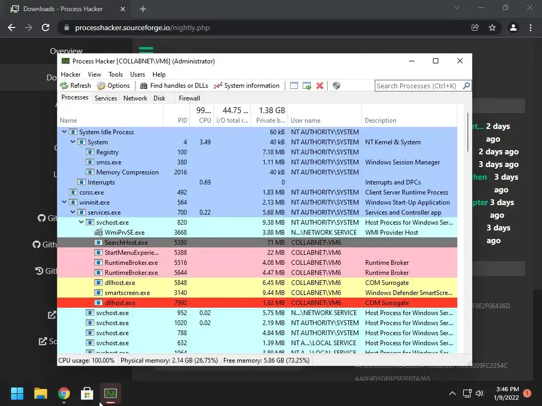
Task: Click the Search Processes input field
Action: [x=418, y=86]
